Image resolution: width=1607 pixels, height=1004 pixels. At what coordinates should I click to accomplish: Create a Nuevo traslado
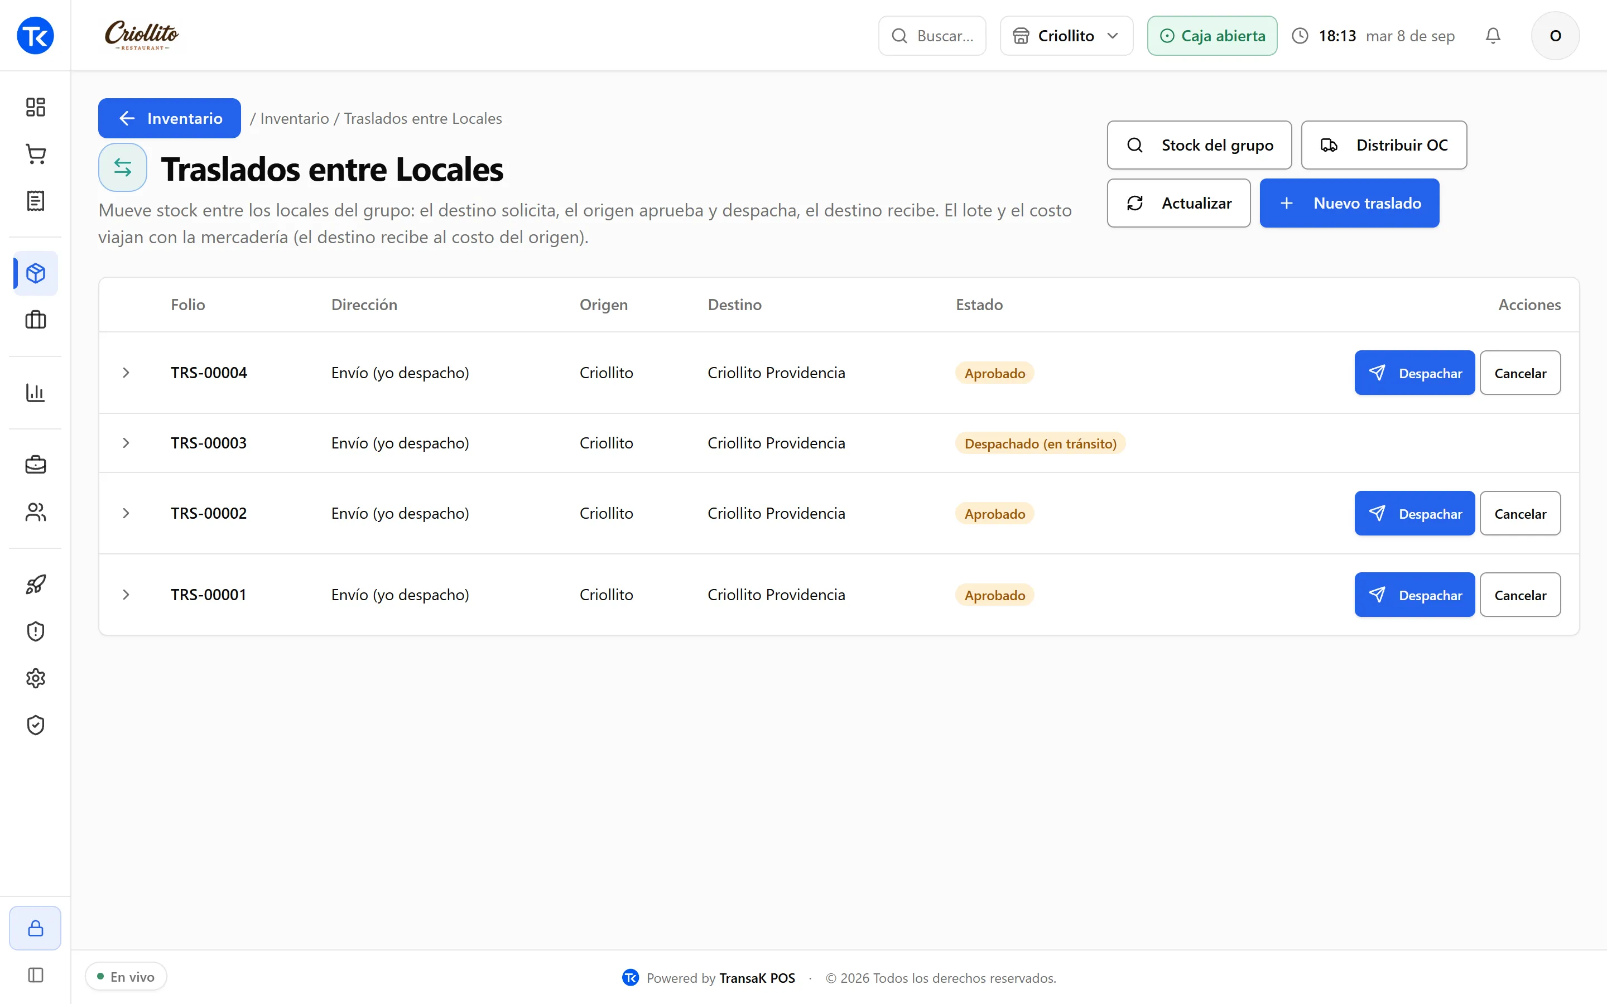[x=1349, y=203]
